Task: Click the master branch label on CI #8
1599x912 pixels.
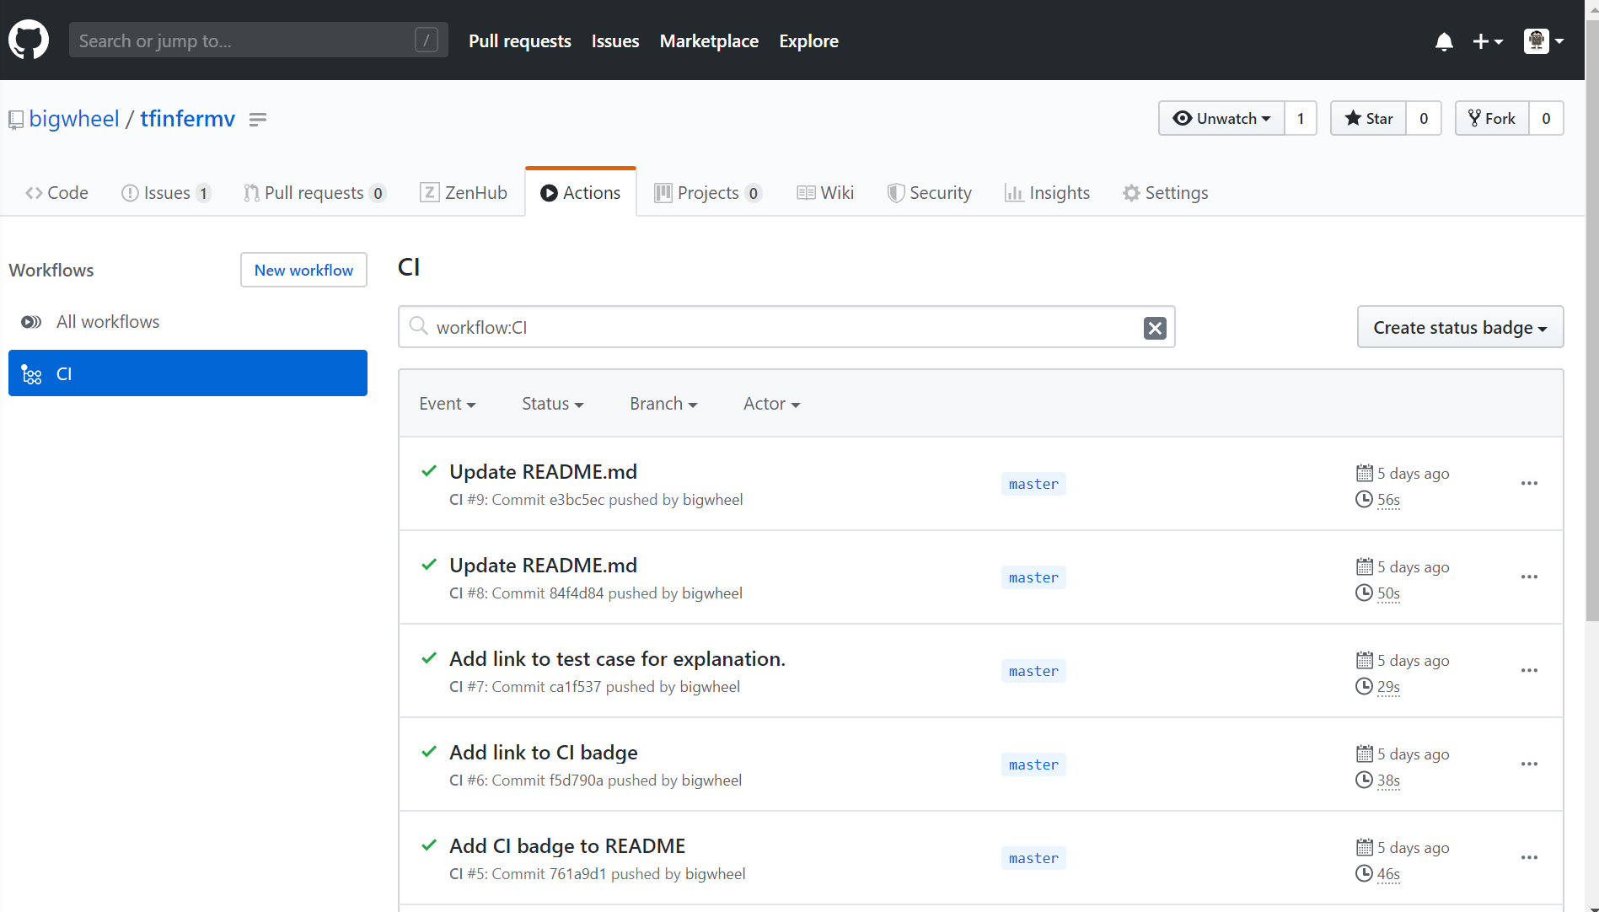Action: coord(1033,577)
